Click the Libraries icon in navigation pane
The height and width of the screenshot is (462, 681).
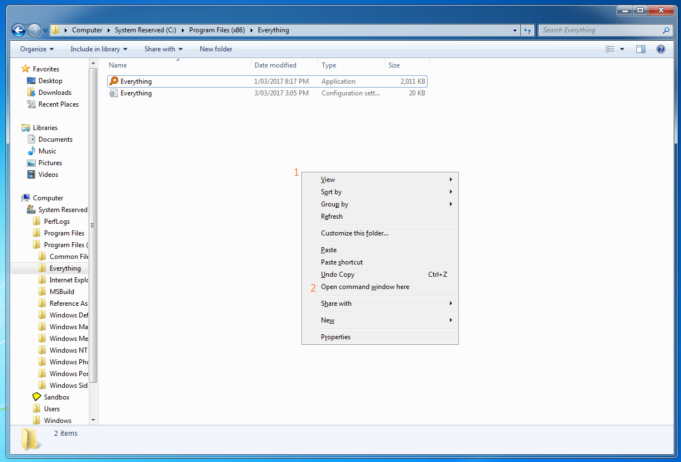(25, 128)
